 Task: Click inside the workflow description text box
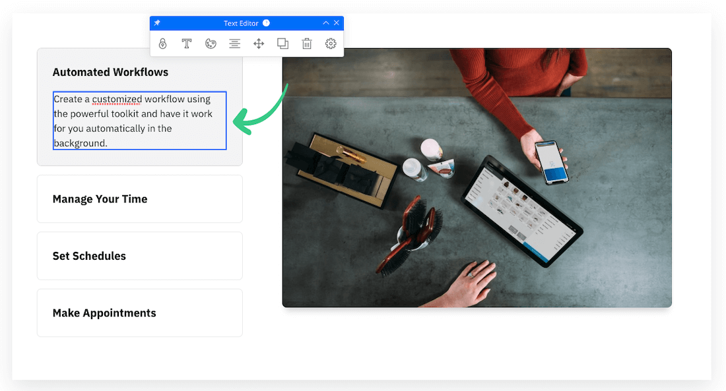click(140, 121)
